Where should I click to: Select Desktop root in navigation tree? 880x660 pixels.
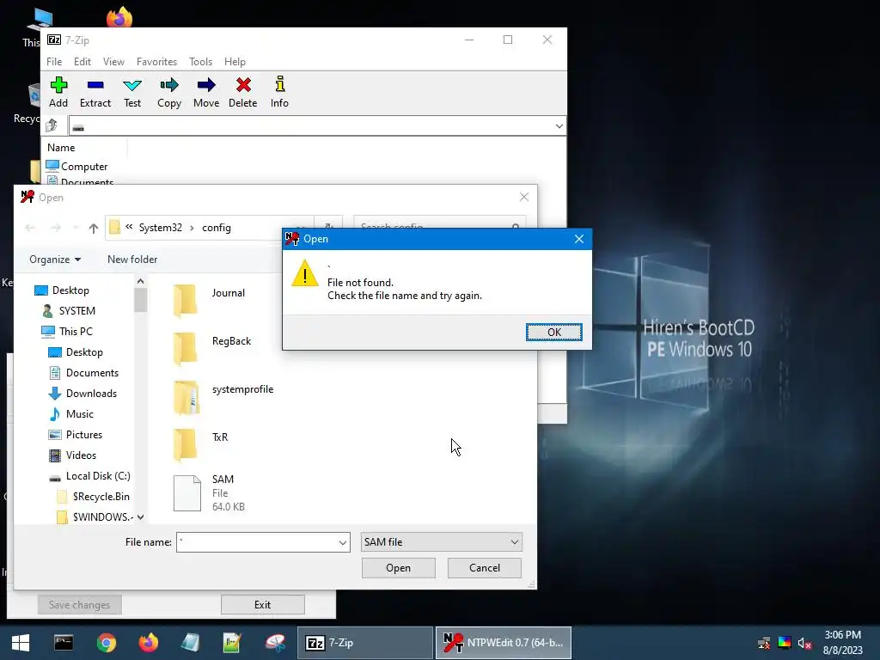pyautogui.click(x=62, y=290)
